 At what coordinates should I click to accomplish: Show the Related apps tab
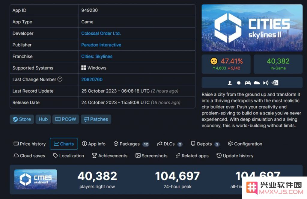click(x=192, y=156)
